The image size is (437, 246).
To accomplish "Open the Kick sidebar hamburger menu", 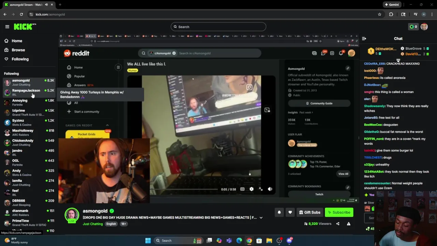I will 7,27.
